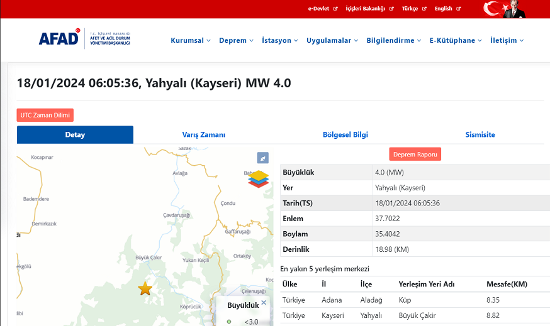
Task: Expand the Deprem dropdown menu
Action: [236, 40]
